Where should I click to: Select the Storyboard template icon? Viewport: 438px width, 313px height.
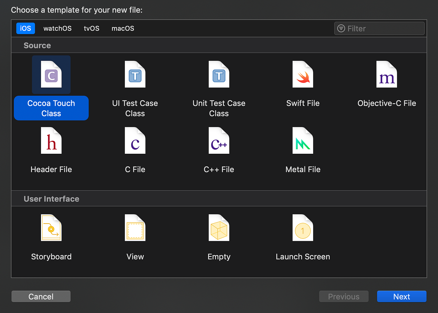pos(51,228)
